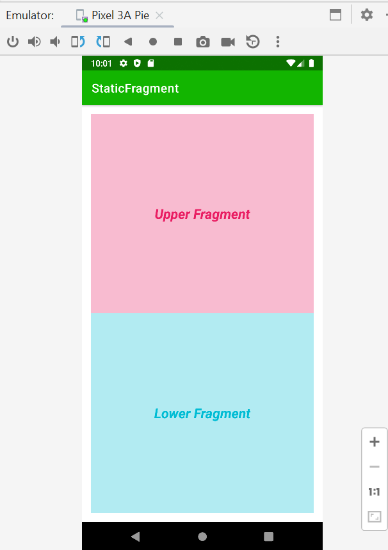388x550 pixels.
Task: Start screen recording with video camera icon
Action: click(228, 42)
